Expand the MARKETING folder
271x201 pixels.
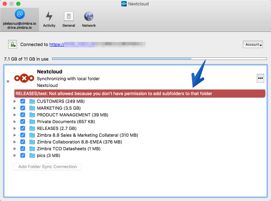15,108
